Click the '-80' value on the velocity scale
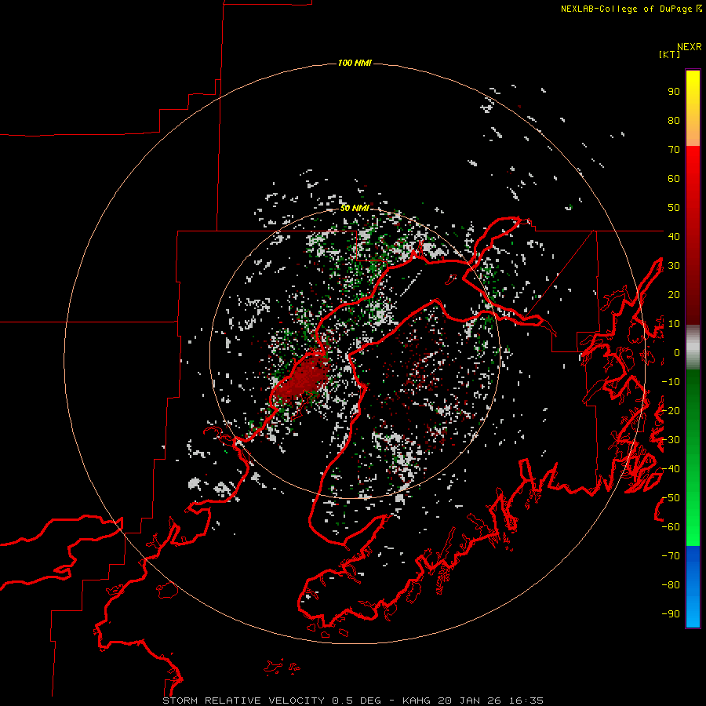This screenshot has height=706, width=706. point(671,585)
